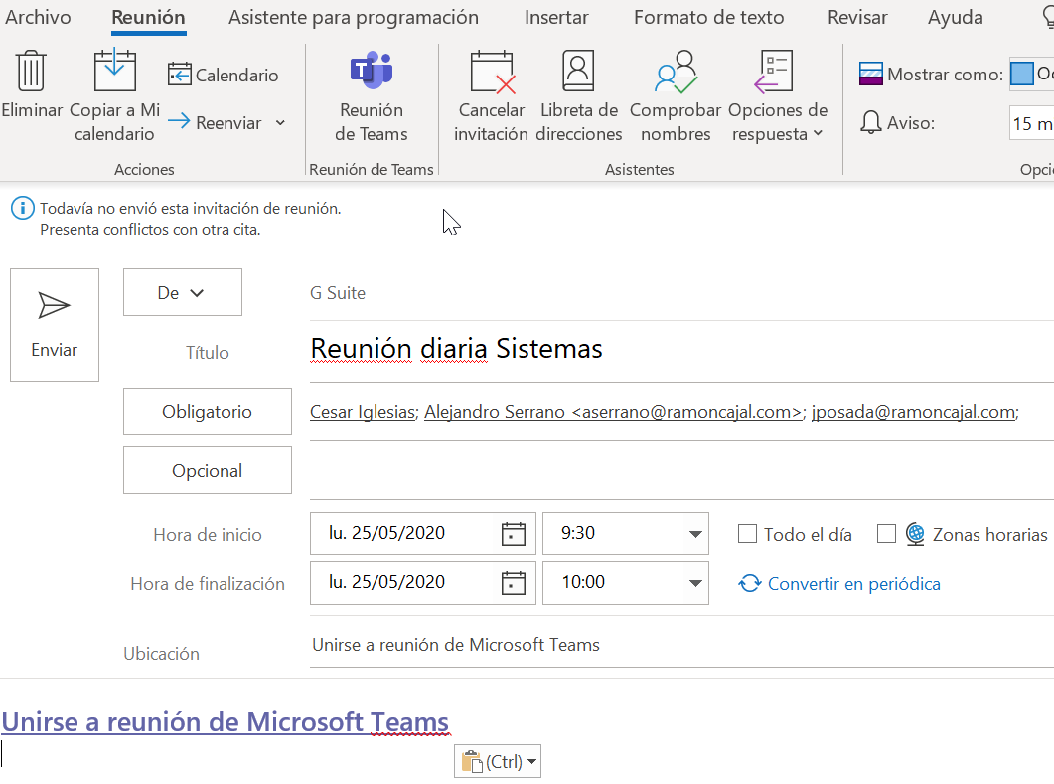The width and height of the screenshot is (1054, 784).
Task: Copy meeting with Copiar a Mi calendario
Action: pyautogui.click(x=115, y=94)
